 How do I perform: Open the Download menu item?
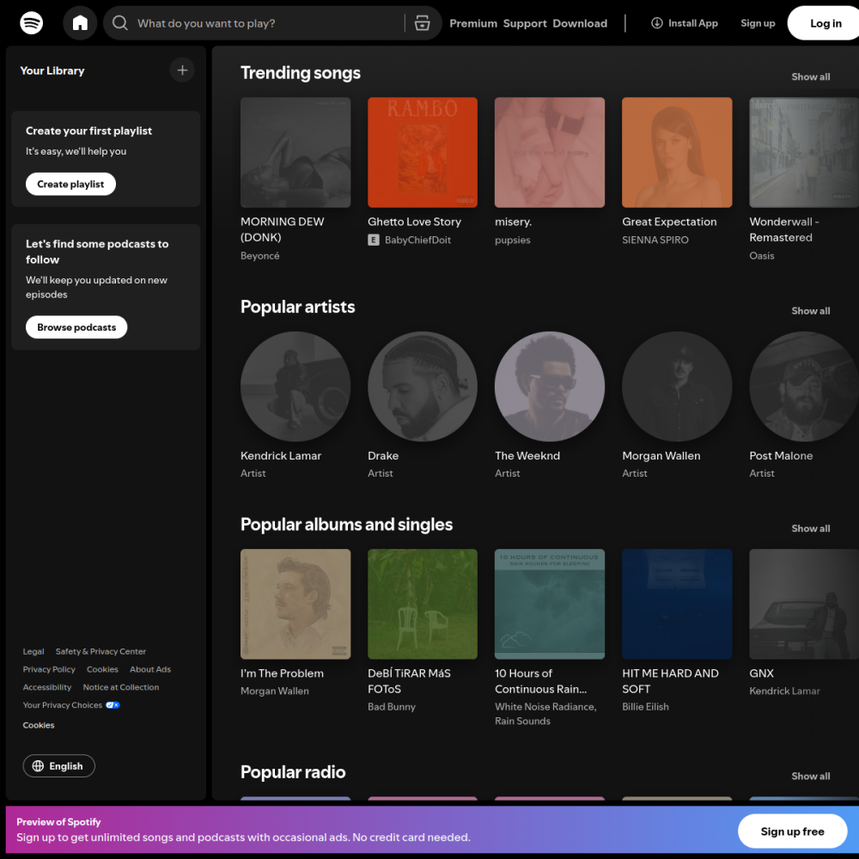pos(580,23)
